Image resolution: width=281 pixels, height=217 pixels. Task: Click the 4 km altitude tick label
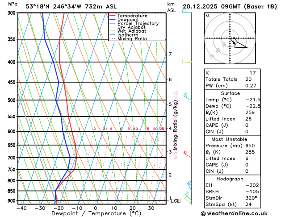[x=170, y=128]
